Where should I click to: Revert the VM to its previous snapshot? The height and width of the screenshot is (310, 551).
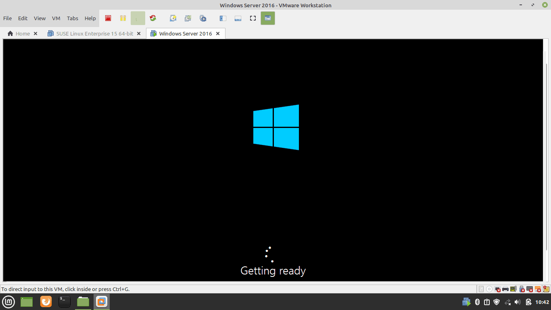(188, 18)
